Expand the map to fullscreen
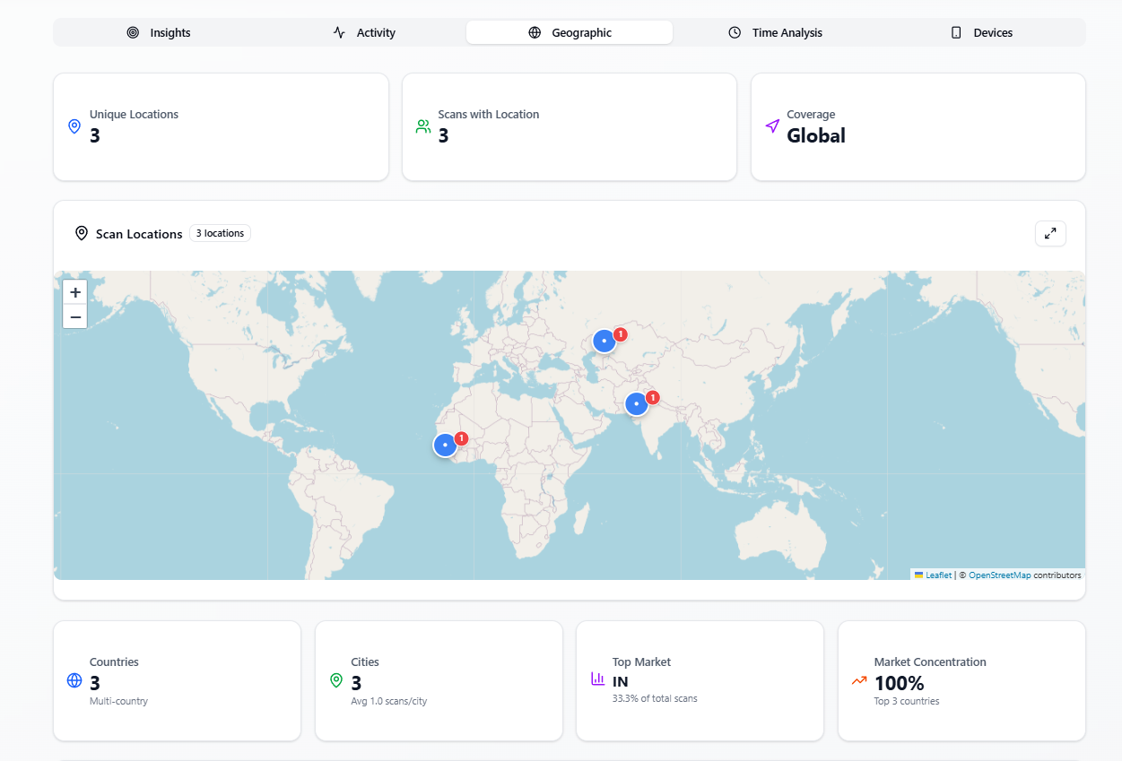 [1050, 233]
